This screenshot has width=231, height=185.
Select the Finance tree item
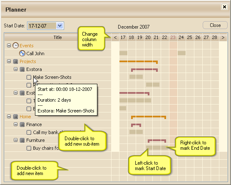34,125
